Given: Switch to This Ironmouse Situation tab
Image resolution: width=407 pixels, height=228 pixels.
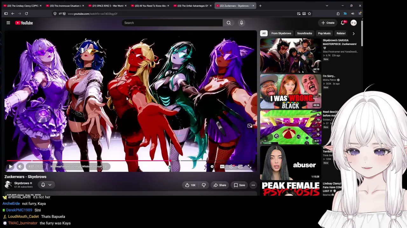Looking at the screenshot, I should pos(65,6).
